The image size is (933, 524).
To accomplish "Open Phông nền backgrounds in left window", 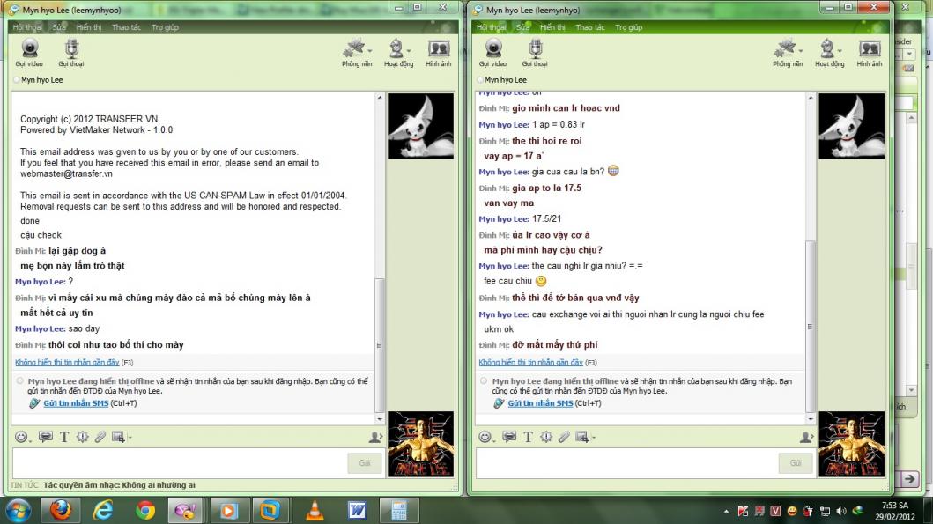I will click(357, 52).
